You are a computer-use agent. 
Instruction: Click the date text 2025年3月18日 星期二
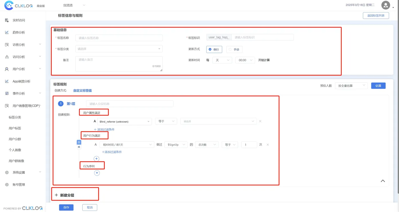tap(360, 5)
